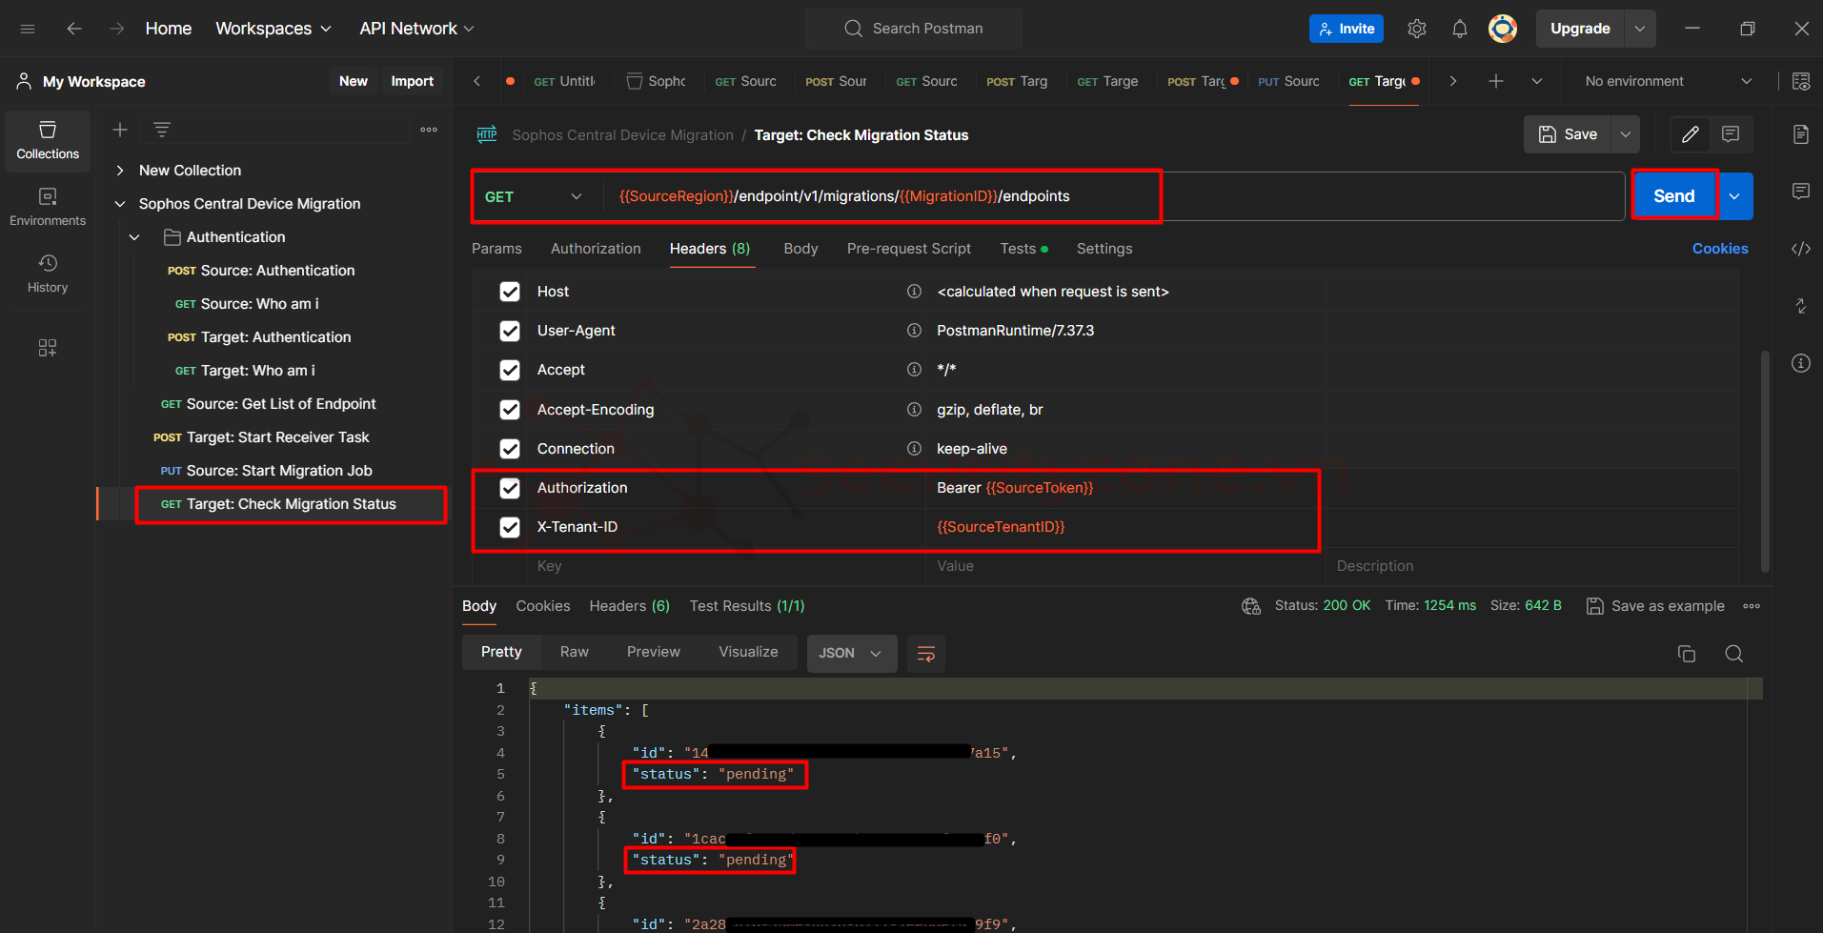The width and height of the screenshot is (1823, 933).
Task: Open Workspaces dropdown
Action: (x=273, y=29)
